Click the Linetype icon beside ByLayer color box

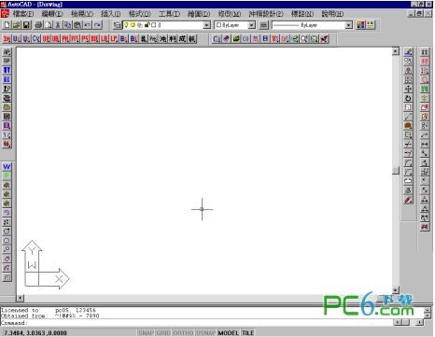[x=264, y=25]
